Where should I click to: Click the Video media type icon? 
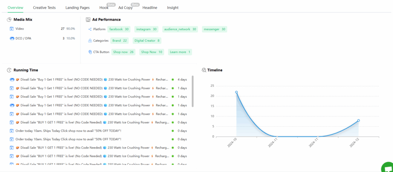pyautogui.click(x=12, y=29)
